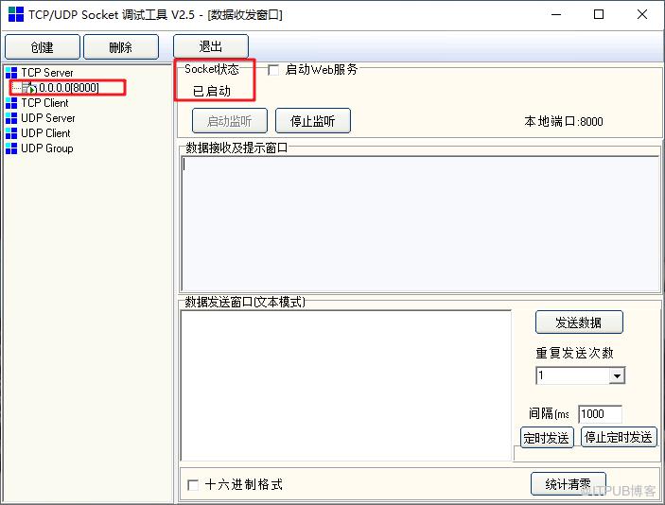Close the Socket tool window
665x505 pixels.
(x=642, y=14)
